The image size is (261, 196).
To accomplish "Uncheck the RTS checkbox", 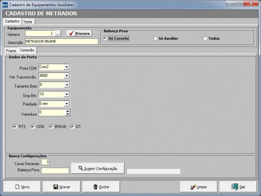I will 15,126.
